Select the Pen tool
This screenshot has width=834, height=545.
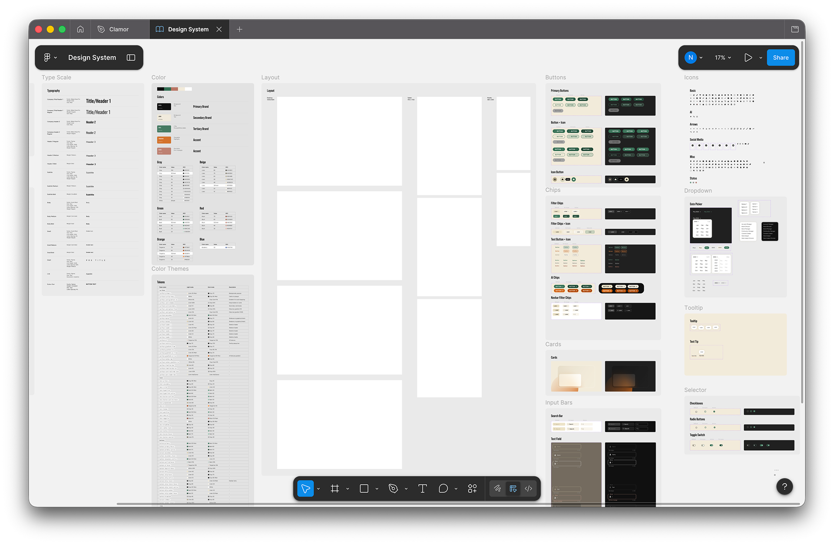pyautogui.click(x=393, y=489)
